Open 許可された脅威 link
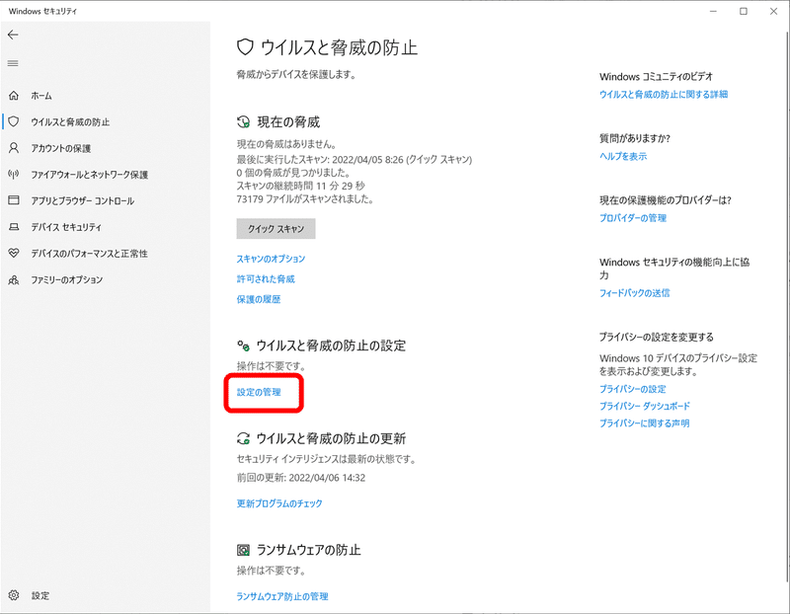Image resolution: width=790 pixels, height=614 pixels. click(x=266, y=279)
